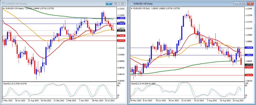Screen dimensions: 256x105
Task: Minimize the EURUSD-VIP Weekly chart window
Action: coord(109,3)
